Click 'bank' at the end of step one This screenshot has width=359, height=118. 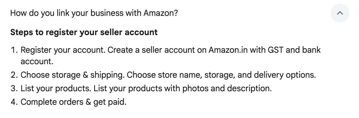[311, 50]
